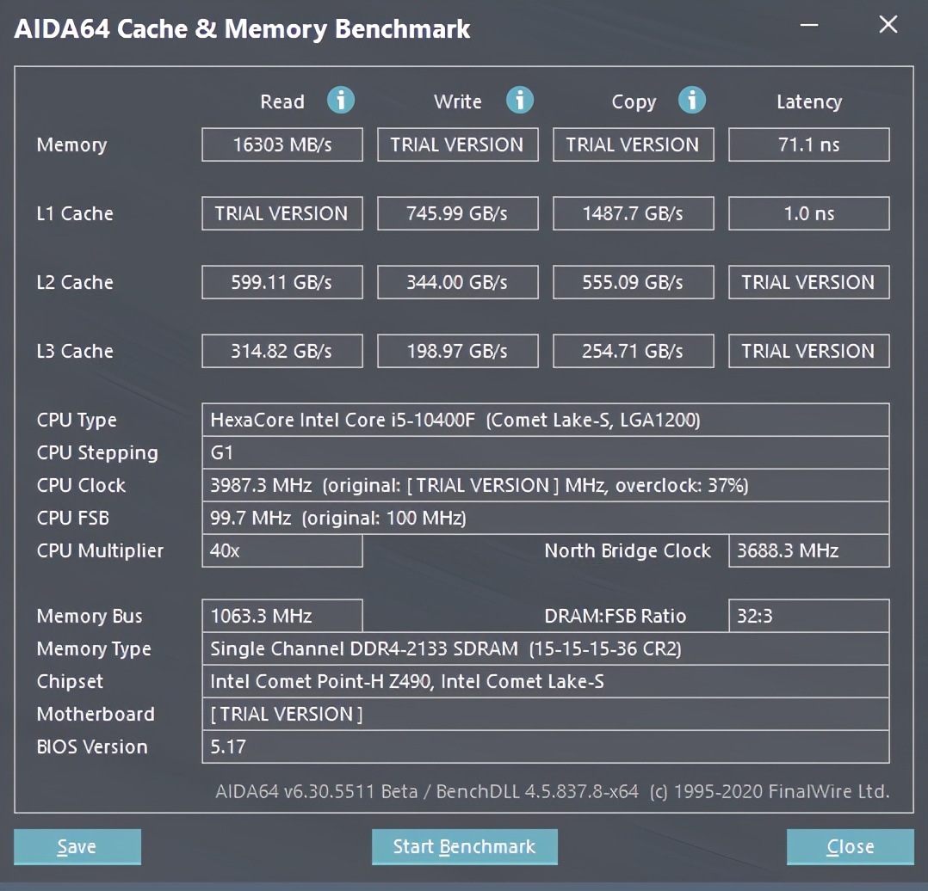928x891 pixels.
Task: Click the L1 Cache Write 745.99 GB/s field
Action: pos(457,213)
